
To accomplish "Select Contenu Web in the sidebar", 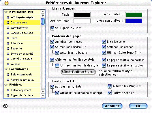I will (x=22, y=23).
